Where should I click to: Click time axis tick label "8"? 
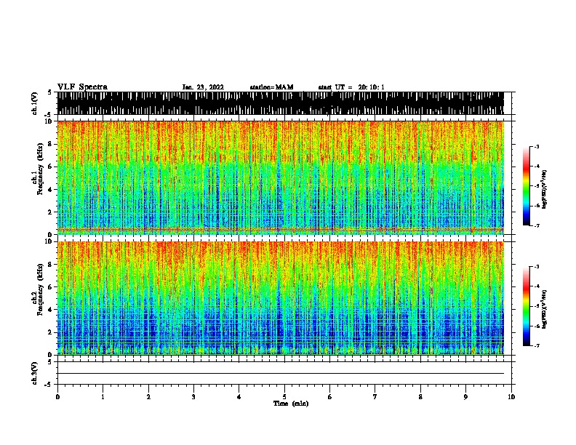point(420,397)
